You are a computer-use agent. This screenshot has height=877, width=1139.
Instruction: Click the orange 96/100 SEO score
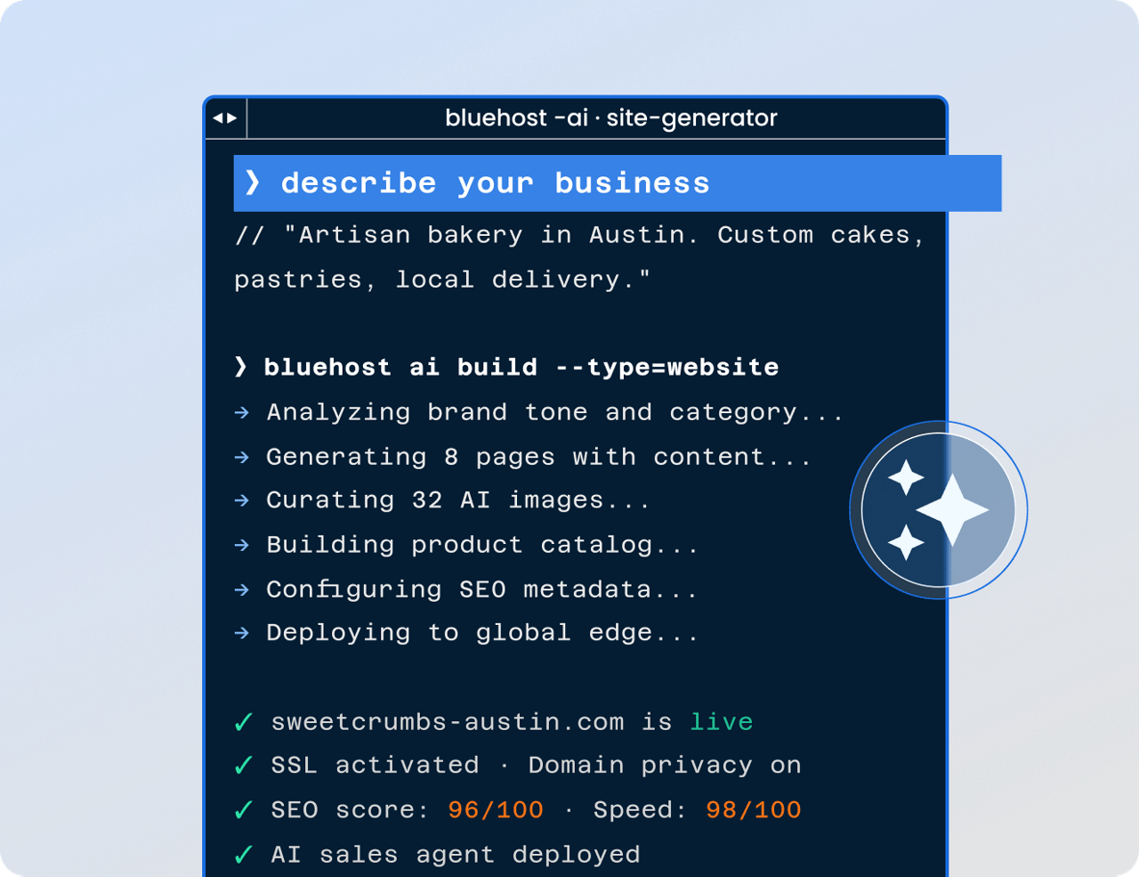coord(496,810)
